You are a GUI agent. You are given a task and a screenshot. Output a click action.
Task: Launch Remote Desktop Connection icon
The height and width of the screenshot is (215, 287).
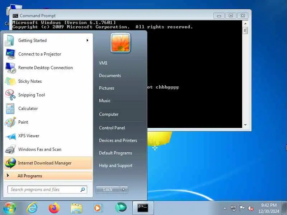pos(10,68)
